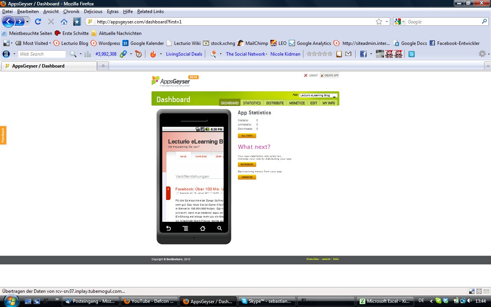The width and height of the screenshot is (491, 307).
Task: Click the yellow DISTRIBUTE button under What next
Action: tap(247, 165)
